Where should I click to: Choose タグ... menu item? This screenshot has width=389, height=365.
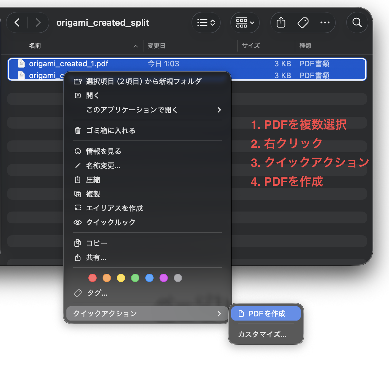coord(147,293)
